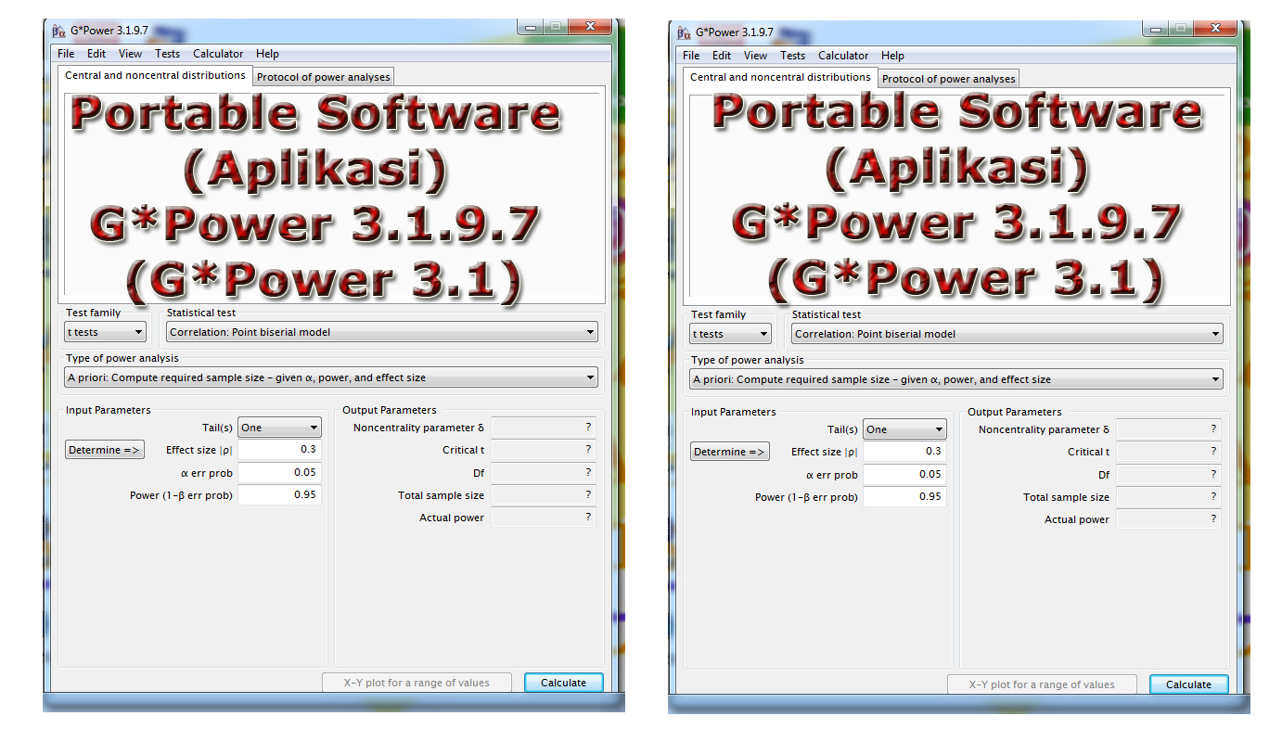
Task: Maximize the right G*Power window
Action: tap(1180, 30)
